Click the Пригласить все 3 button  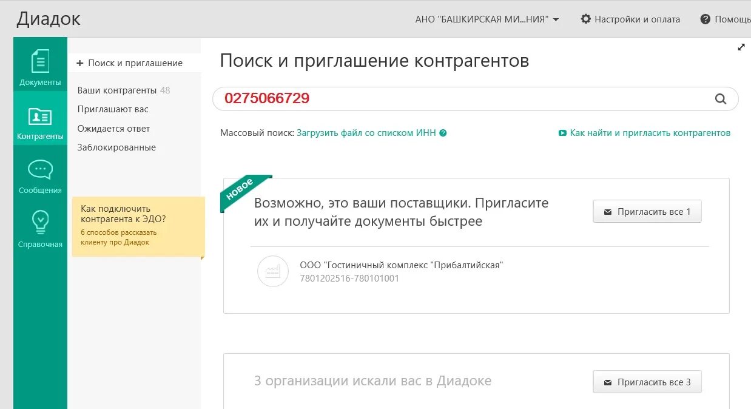(x=647, y=382)
